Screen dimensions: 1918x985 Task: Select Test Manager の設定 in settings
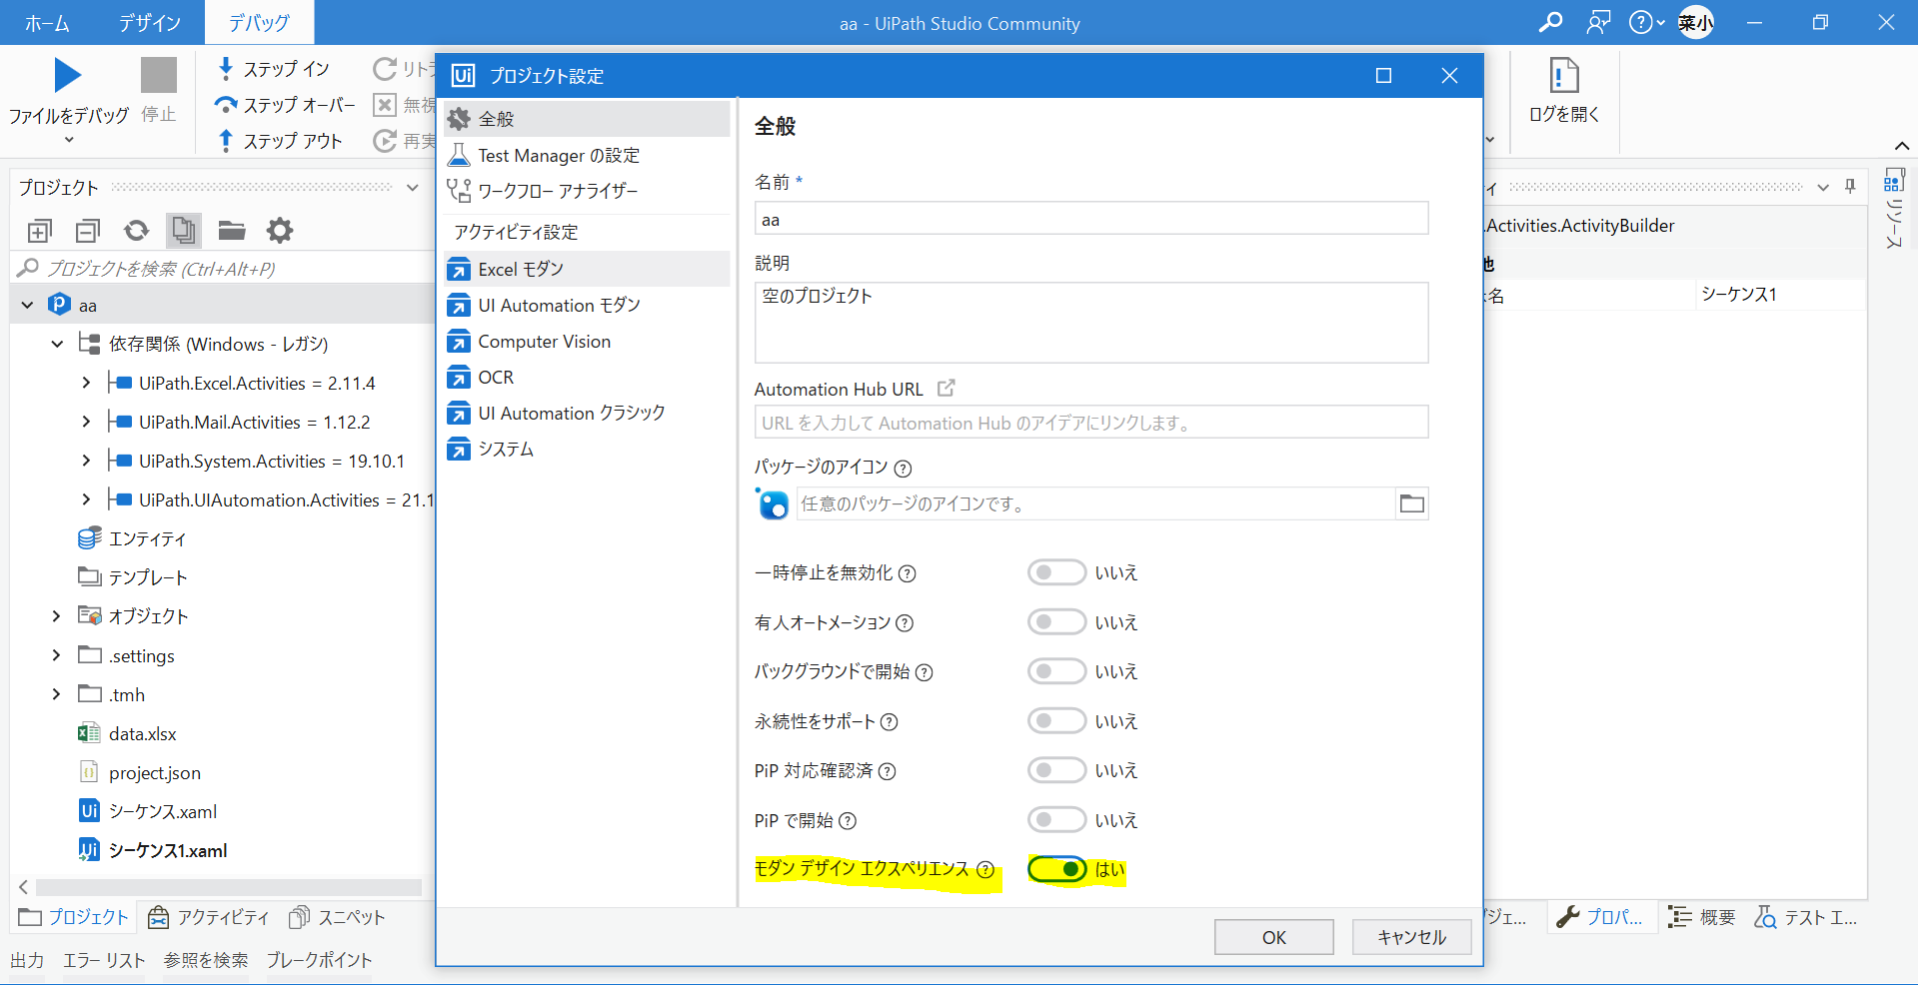(586, 155)
